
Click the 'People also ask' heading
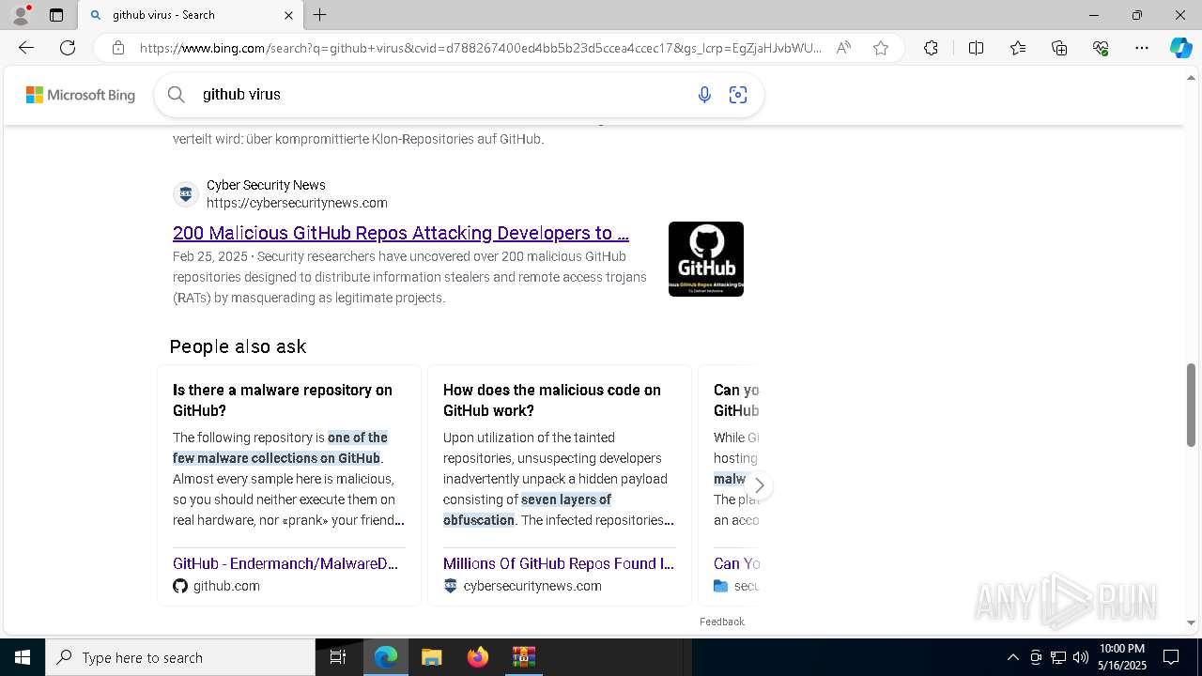pos(238,346)
